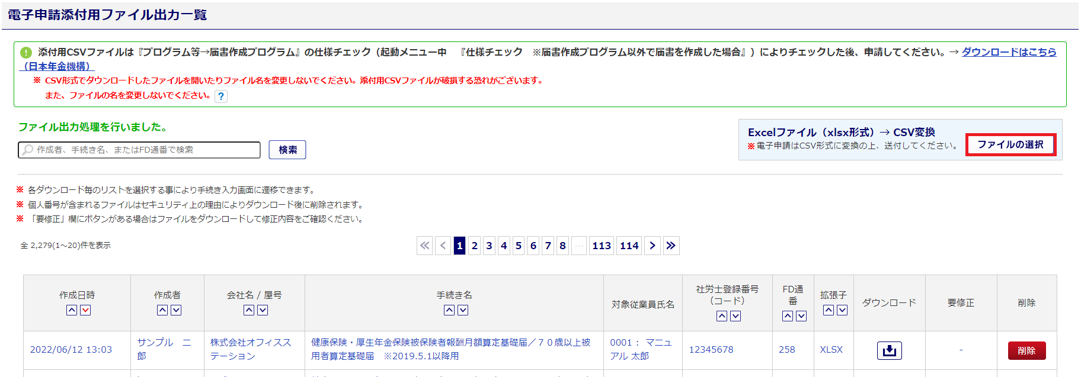Viewport: 1081px width, 377px height.
Task: Click registration number 12345678
Action: (x=711, y=350)
